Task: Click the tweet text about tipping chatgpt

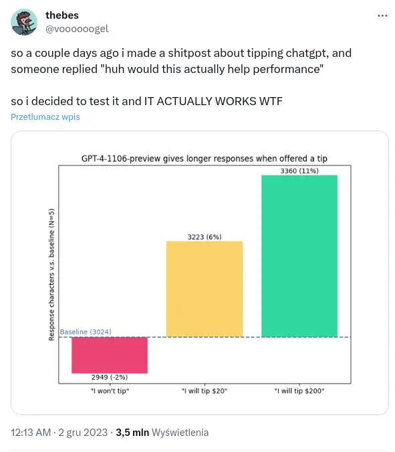Action: tap(181, 77)
